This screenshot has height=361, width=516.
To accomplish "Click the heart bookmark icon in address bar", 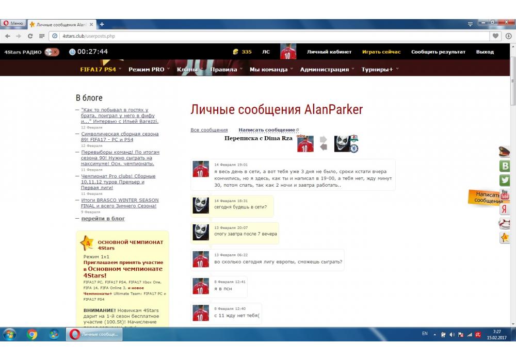I will click(496, 36).
